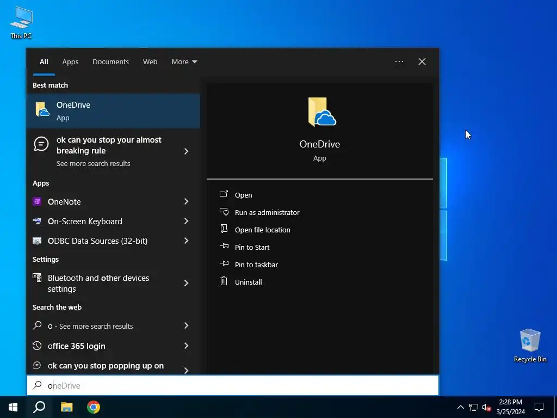Open the notification center icon

click(539, 407)
